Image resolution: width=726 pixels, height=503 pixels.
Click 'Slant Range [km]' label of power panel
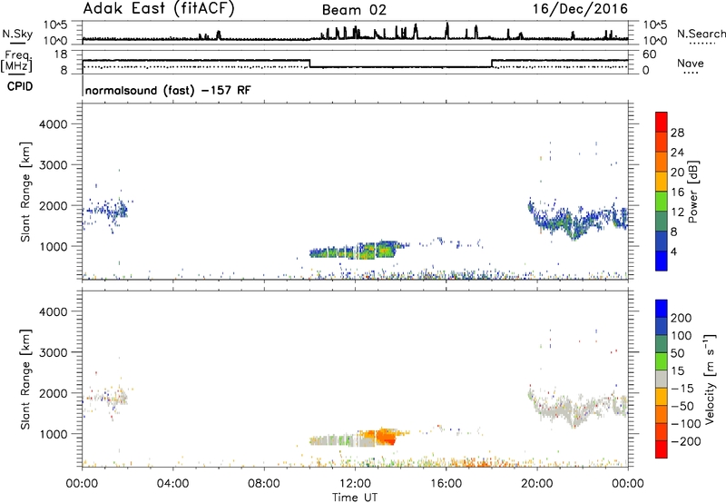tap(25, 192)
